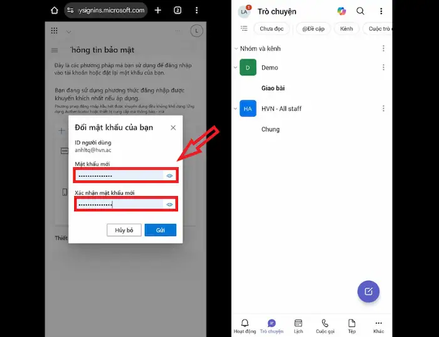Screen dimensions: 439x337
Task: Focus the 'Mật khẩu mới' field
Action: [x=119, y=176]
